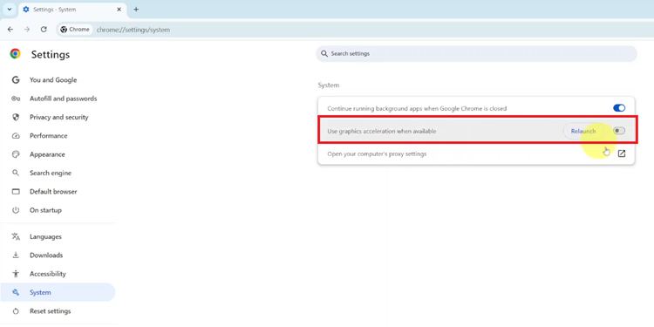Click the Appearance palette icon
The height and width of the screenshot is (327, 654).
click(x=16, y=154)
